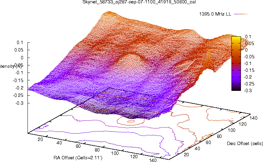Image resolution: width=263 pixels, height=162 pixels.
Task: Click the 0.1 tick on the intensity axis
Action: point(20,43)
